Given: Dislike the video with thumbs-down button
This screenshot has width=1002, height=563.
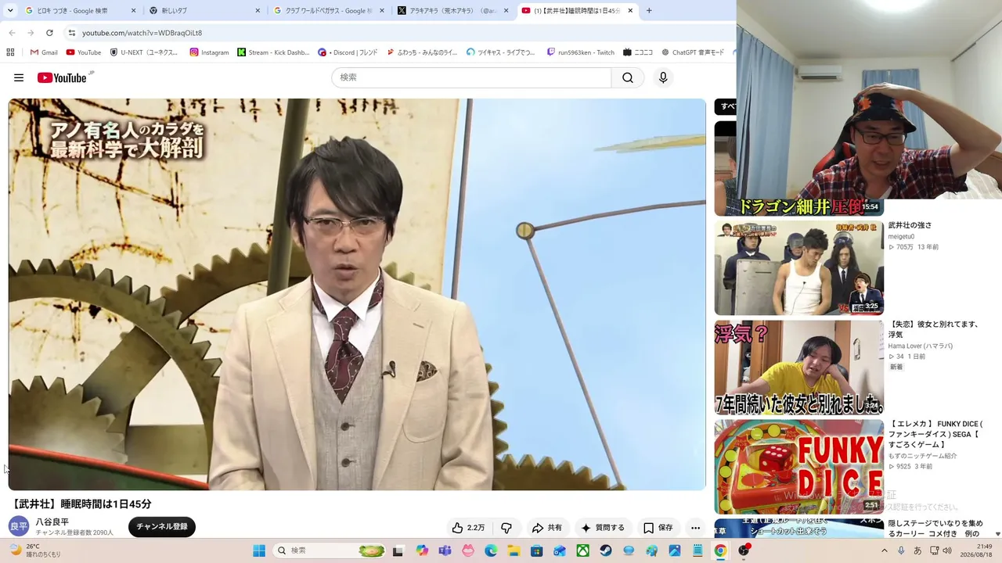Looking at the screenshot, I should 506,528.
